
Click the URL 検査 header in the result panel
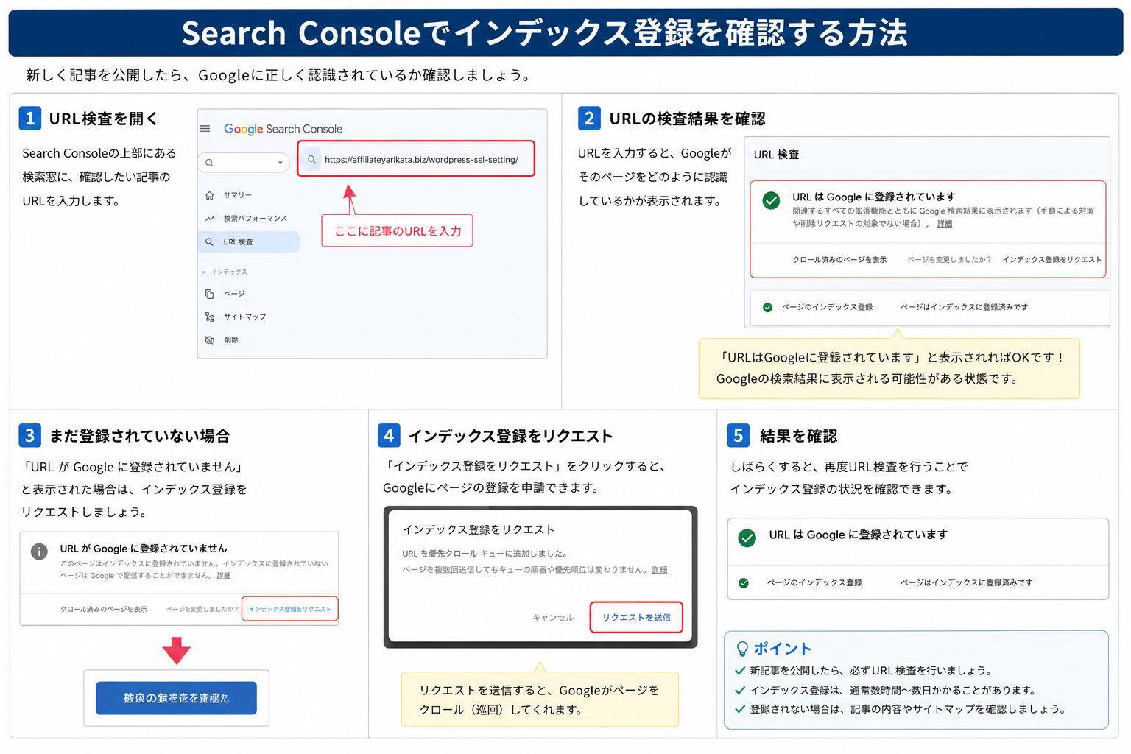click(x=776, y=155)
